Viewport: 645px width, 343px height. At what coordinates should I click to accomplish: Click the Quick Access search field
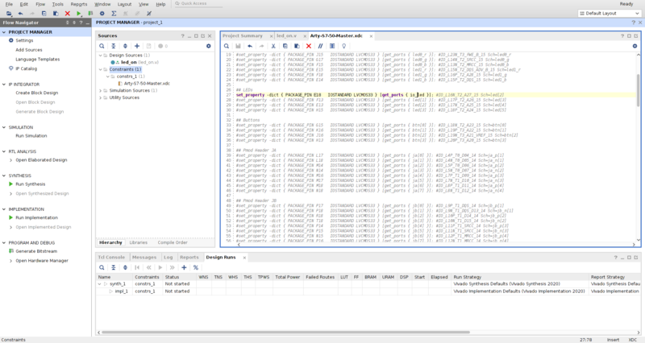pyautogui.click(x=198, y=4)
